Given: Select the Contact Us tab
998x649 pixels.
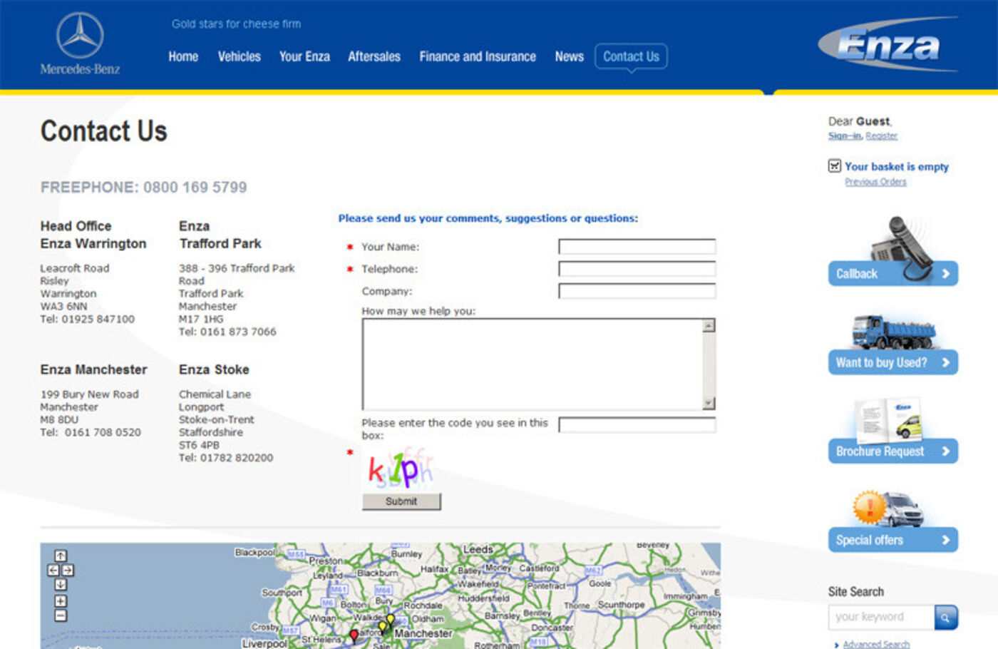Looking at the screenshot, I should [x=631, y=56].
